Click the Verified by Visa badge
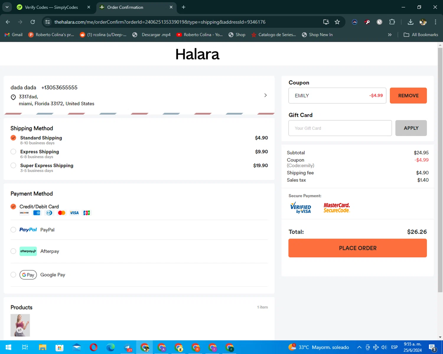 tap(300, 208)
